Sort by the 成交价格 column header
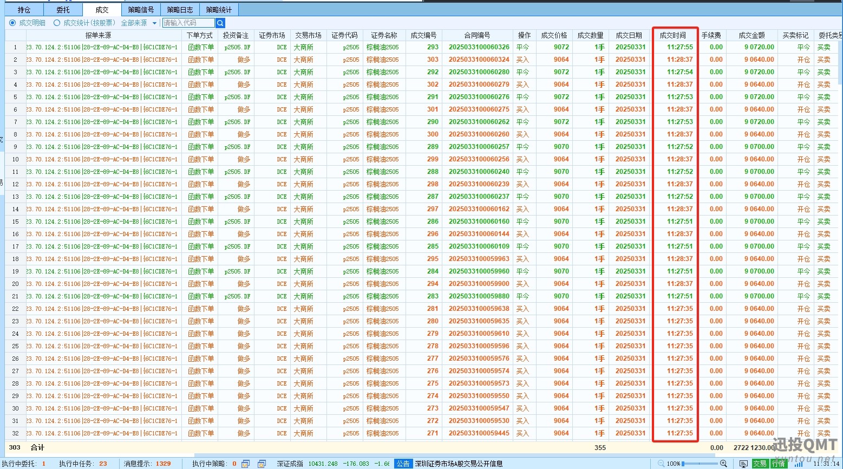 click(x=554, y=35)
